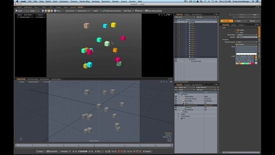275x155 pixels.
Task: Toggle Enable Snap Assist option
Action: click(112, 11)
